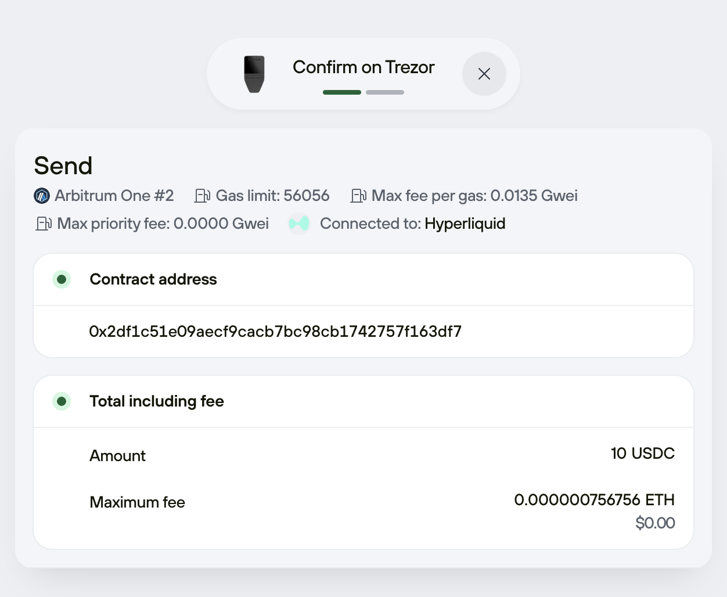Click the Connected to: label
This screenshot has width=727, height=597.
370,224
